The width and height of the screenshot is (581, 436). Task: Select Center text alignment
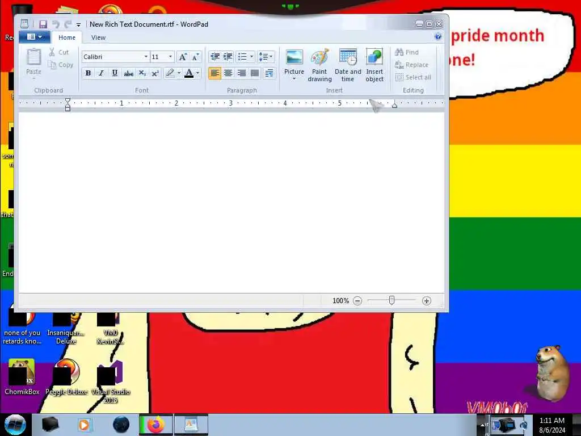coord(228,73)
